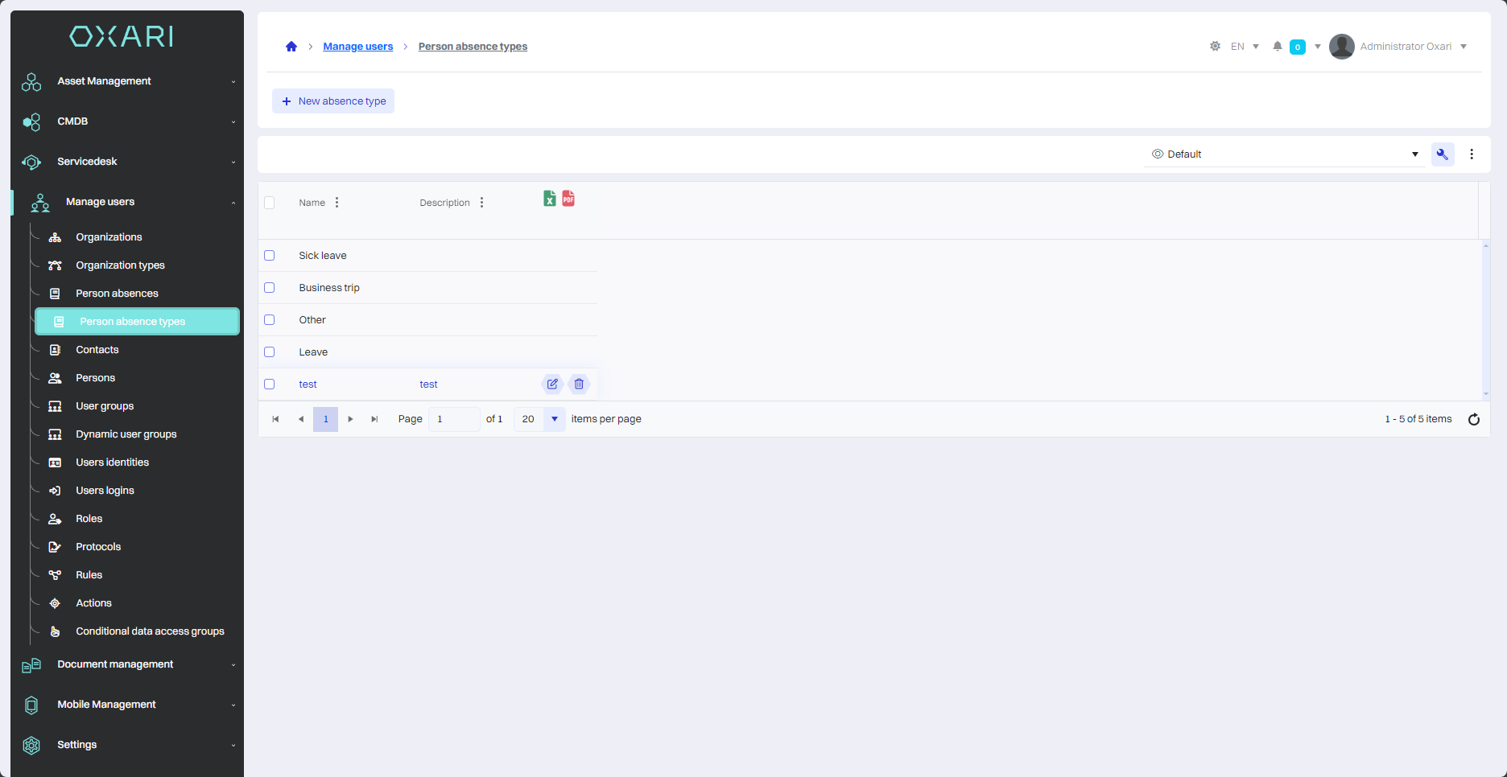Follow the Manage users breadcrumb link
1507x777 pixels.
coord(357,47)
